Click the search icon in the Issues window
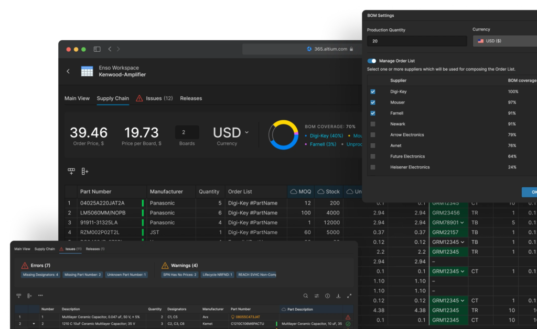This screenshot has height=329, width=537. pyautogui.click(x=306, y=296)
